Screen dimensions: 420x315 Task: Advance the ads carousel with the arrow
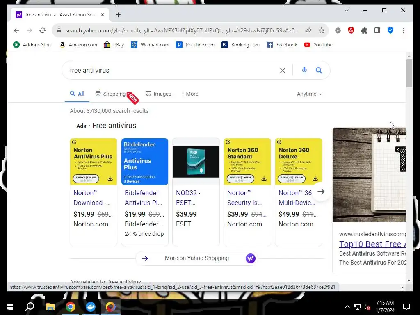point(321,192)
